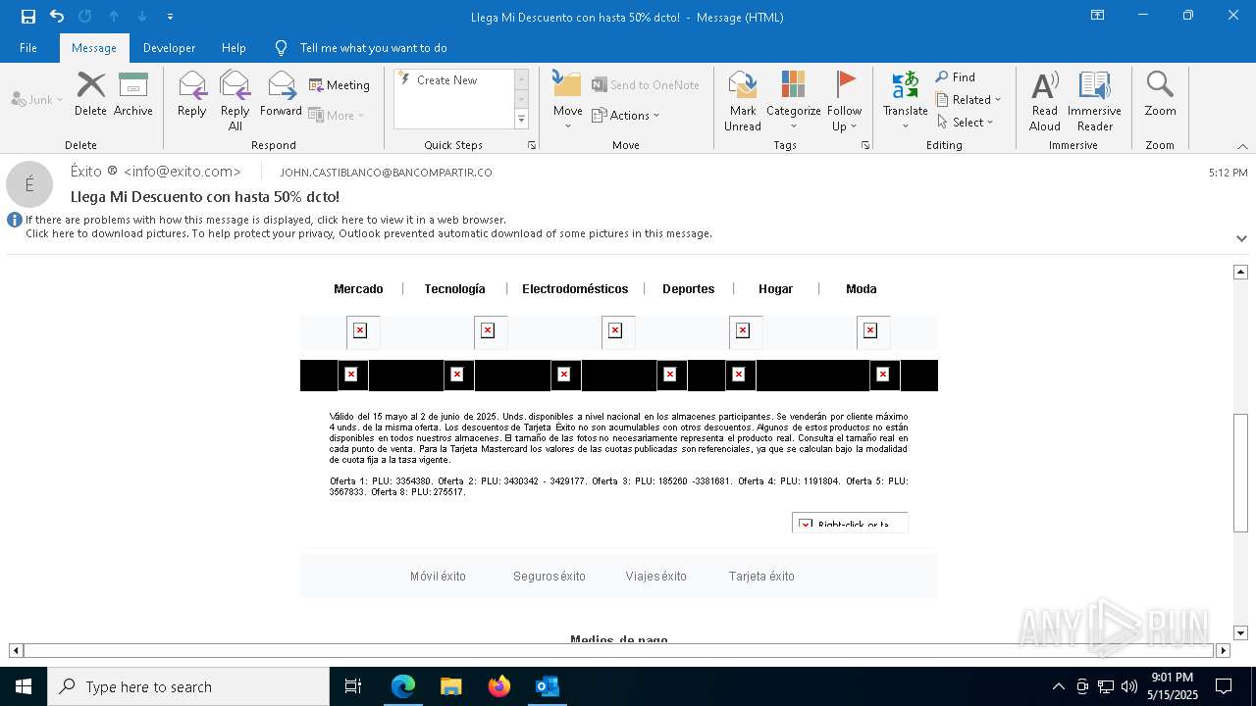This screenshot has height=706, width=1256.
Task: Open the Electrodomésticos category link
Action: coord(575,288)
